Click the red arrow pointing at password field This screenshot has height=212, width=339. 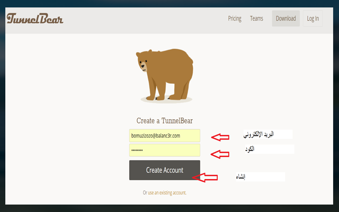click(x=220, y=154)
